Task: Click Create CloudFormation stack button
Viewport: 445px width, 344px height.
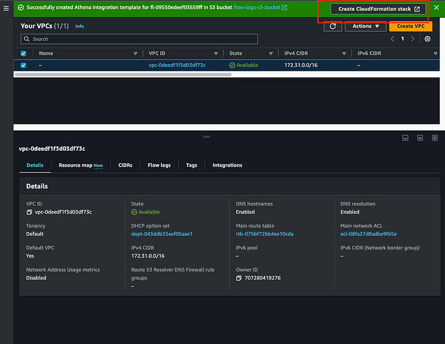Action: (x=378, y=9)
